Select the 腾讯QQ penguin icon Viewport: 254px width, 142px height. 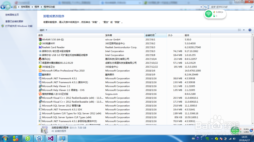(40, 59)
